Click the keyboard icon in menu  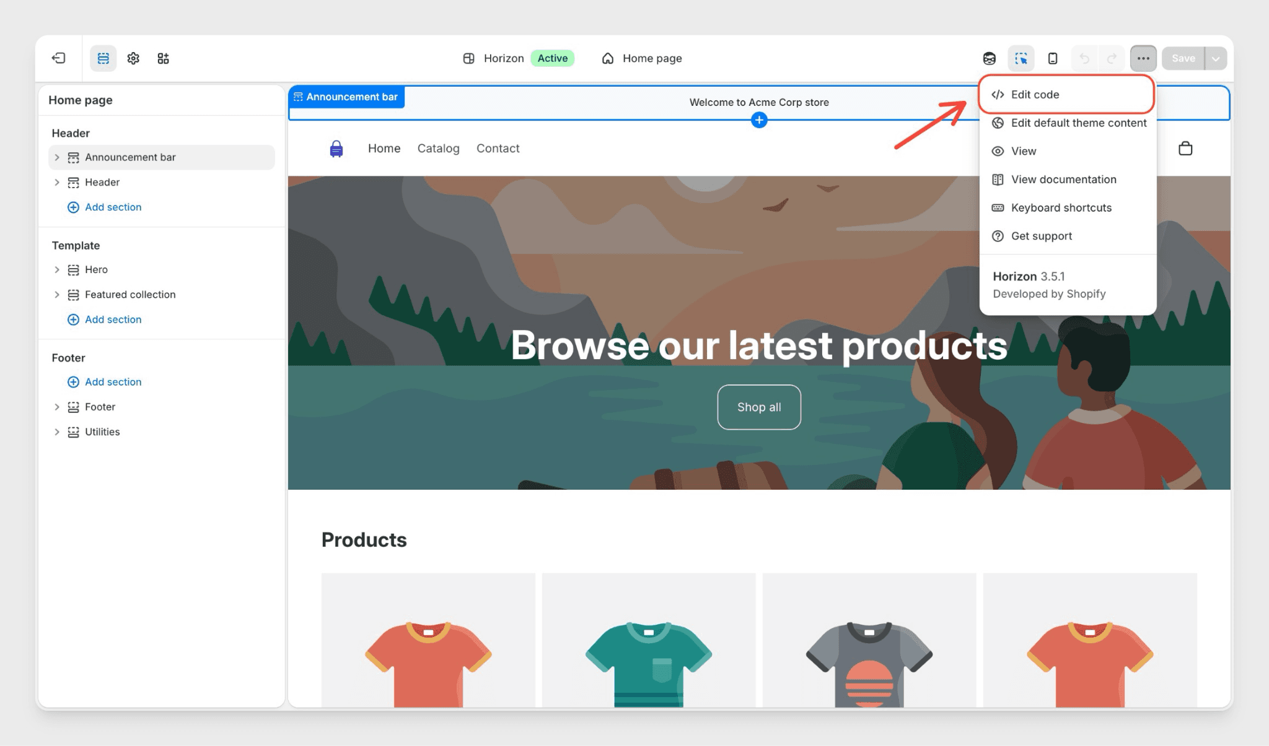(998, 208)
